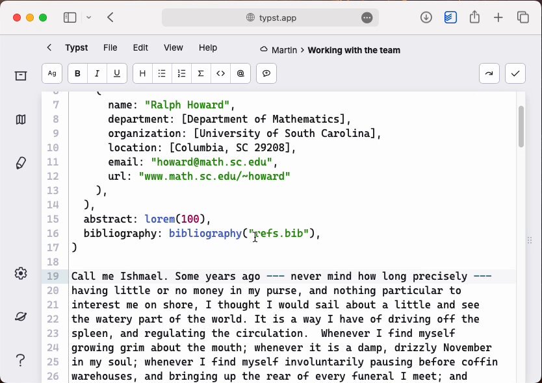Insert a bulleted list
Image resolution: width=542 pixels, height=383 pixels.
(162, 73)
